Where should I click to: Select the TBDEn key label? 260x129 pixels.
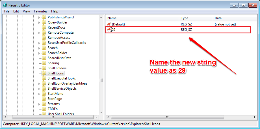pyautogui.click(x=53, y=109)
